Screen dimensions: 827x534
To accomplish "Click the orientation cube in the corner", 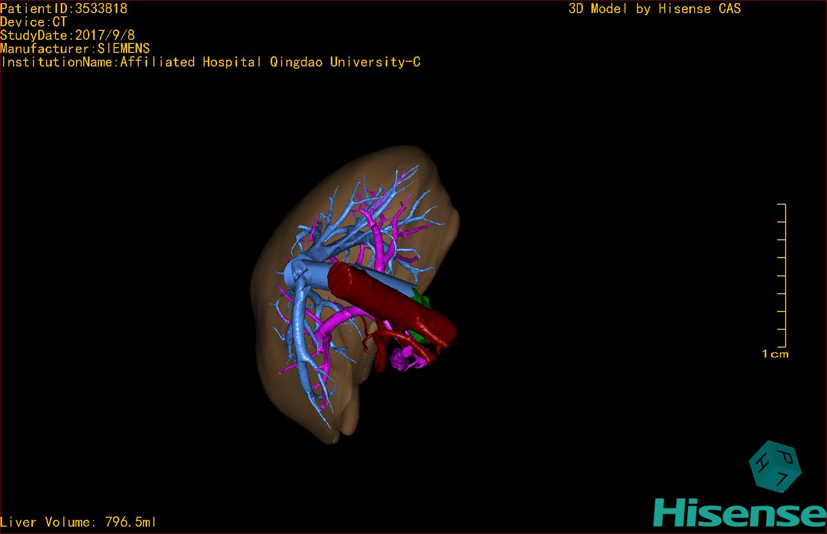I will point(775,466).
